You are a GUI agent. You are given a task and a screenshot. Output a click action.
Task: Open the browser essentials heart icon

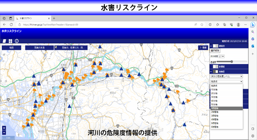(231, 25)
